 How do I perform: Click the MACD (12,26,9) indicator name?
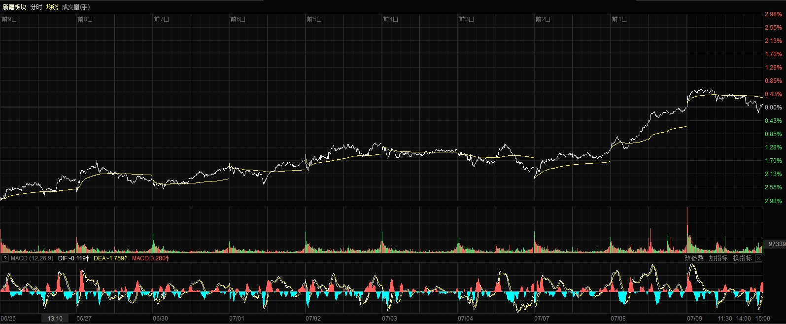(32, 258)
